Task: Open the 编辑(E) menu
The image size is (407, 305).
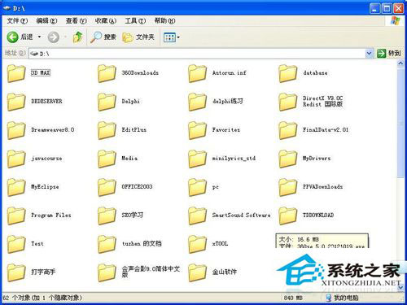Action: click(46, 21)
